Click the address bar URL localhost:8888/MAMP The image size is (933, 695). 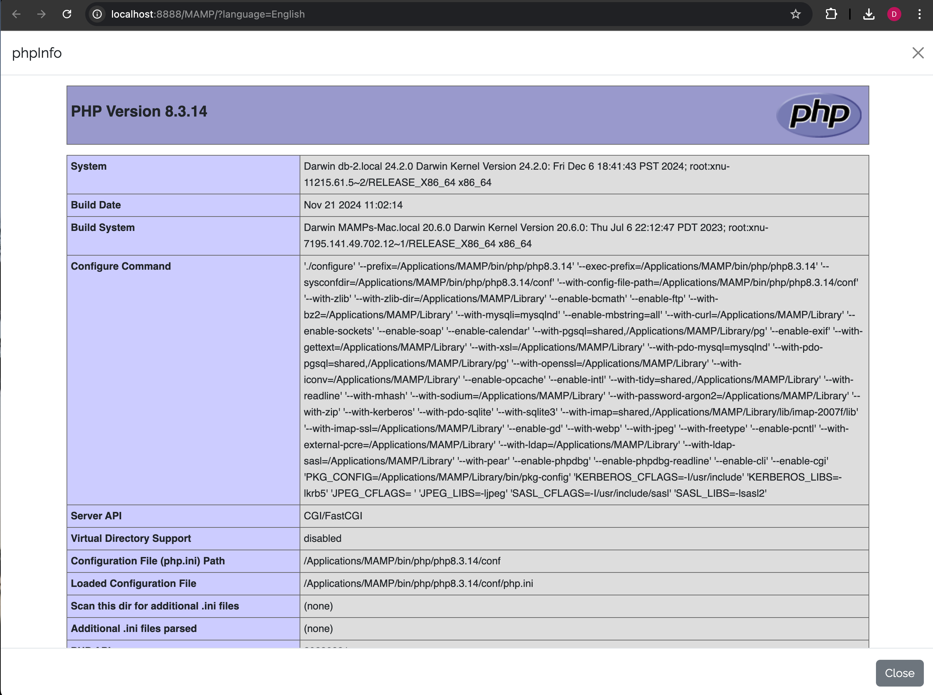pos(208,14)
